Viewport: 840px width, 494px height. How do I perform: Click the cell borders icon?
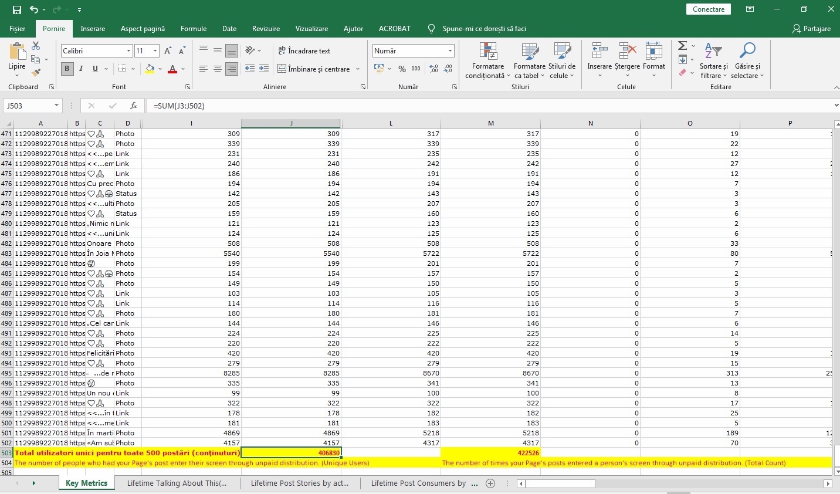122,69
